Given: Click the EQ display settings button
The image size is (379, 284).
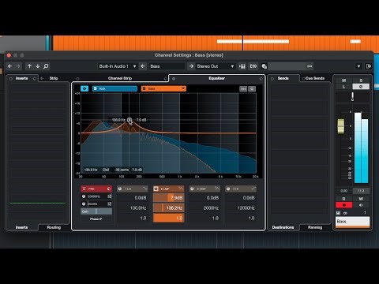Looking at the screenshot, I should 252,89.
